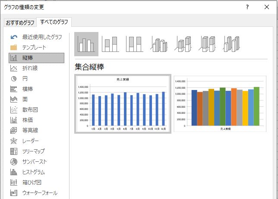This screenshot has height=199, width=278.
Task: Select the 円 pie chart category
Action: pyautogui.click(x=36, y=79)
